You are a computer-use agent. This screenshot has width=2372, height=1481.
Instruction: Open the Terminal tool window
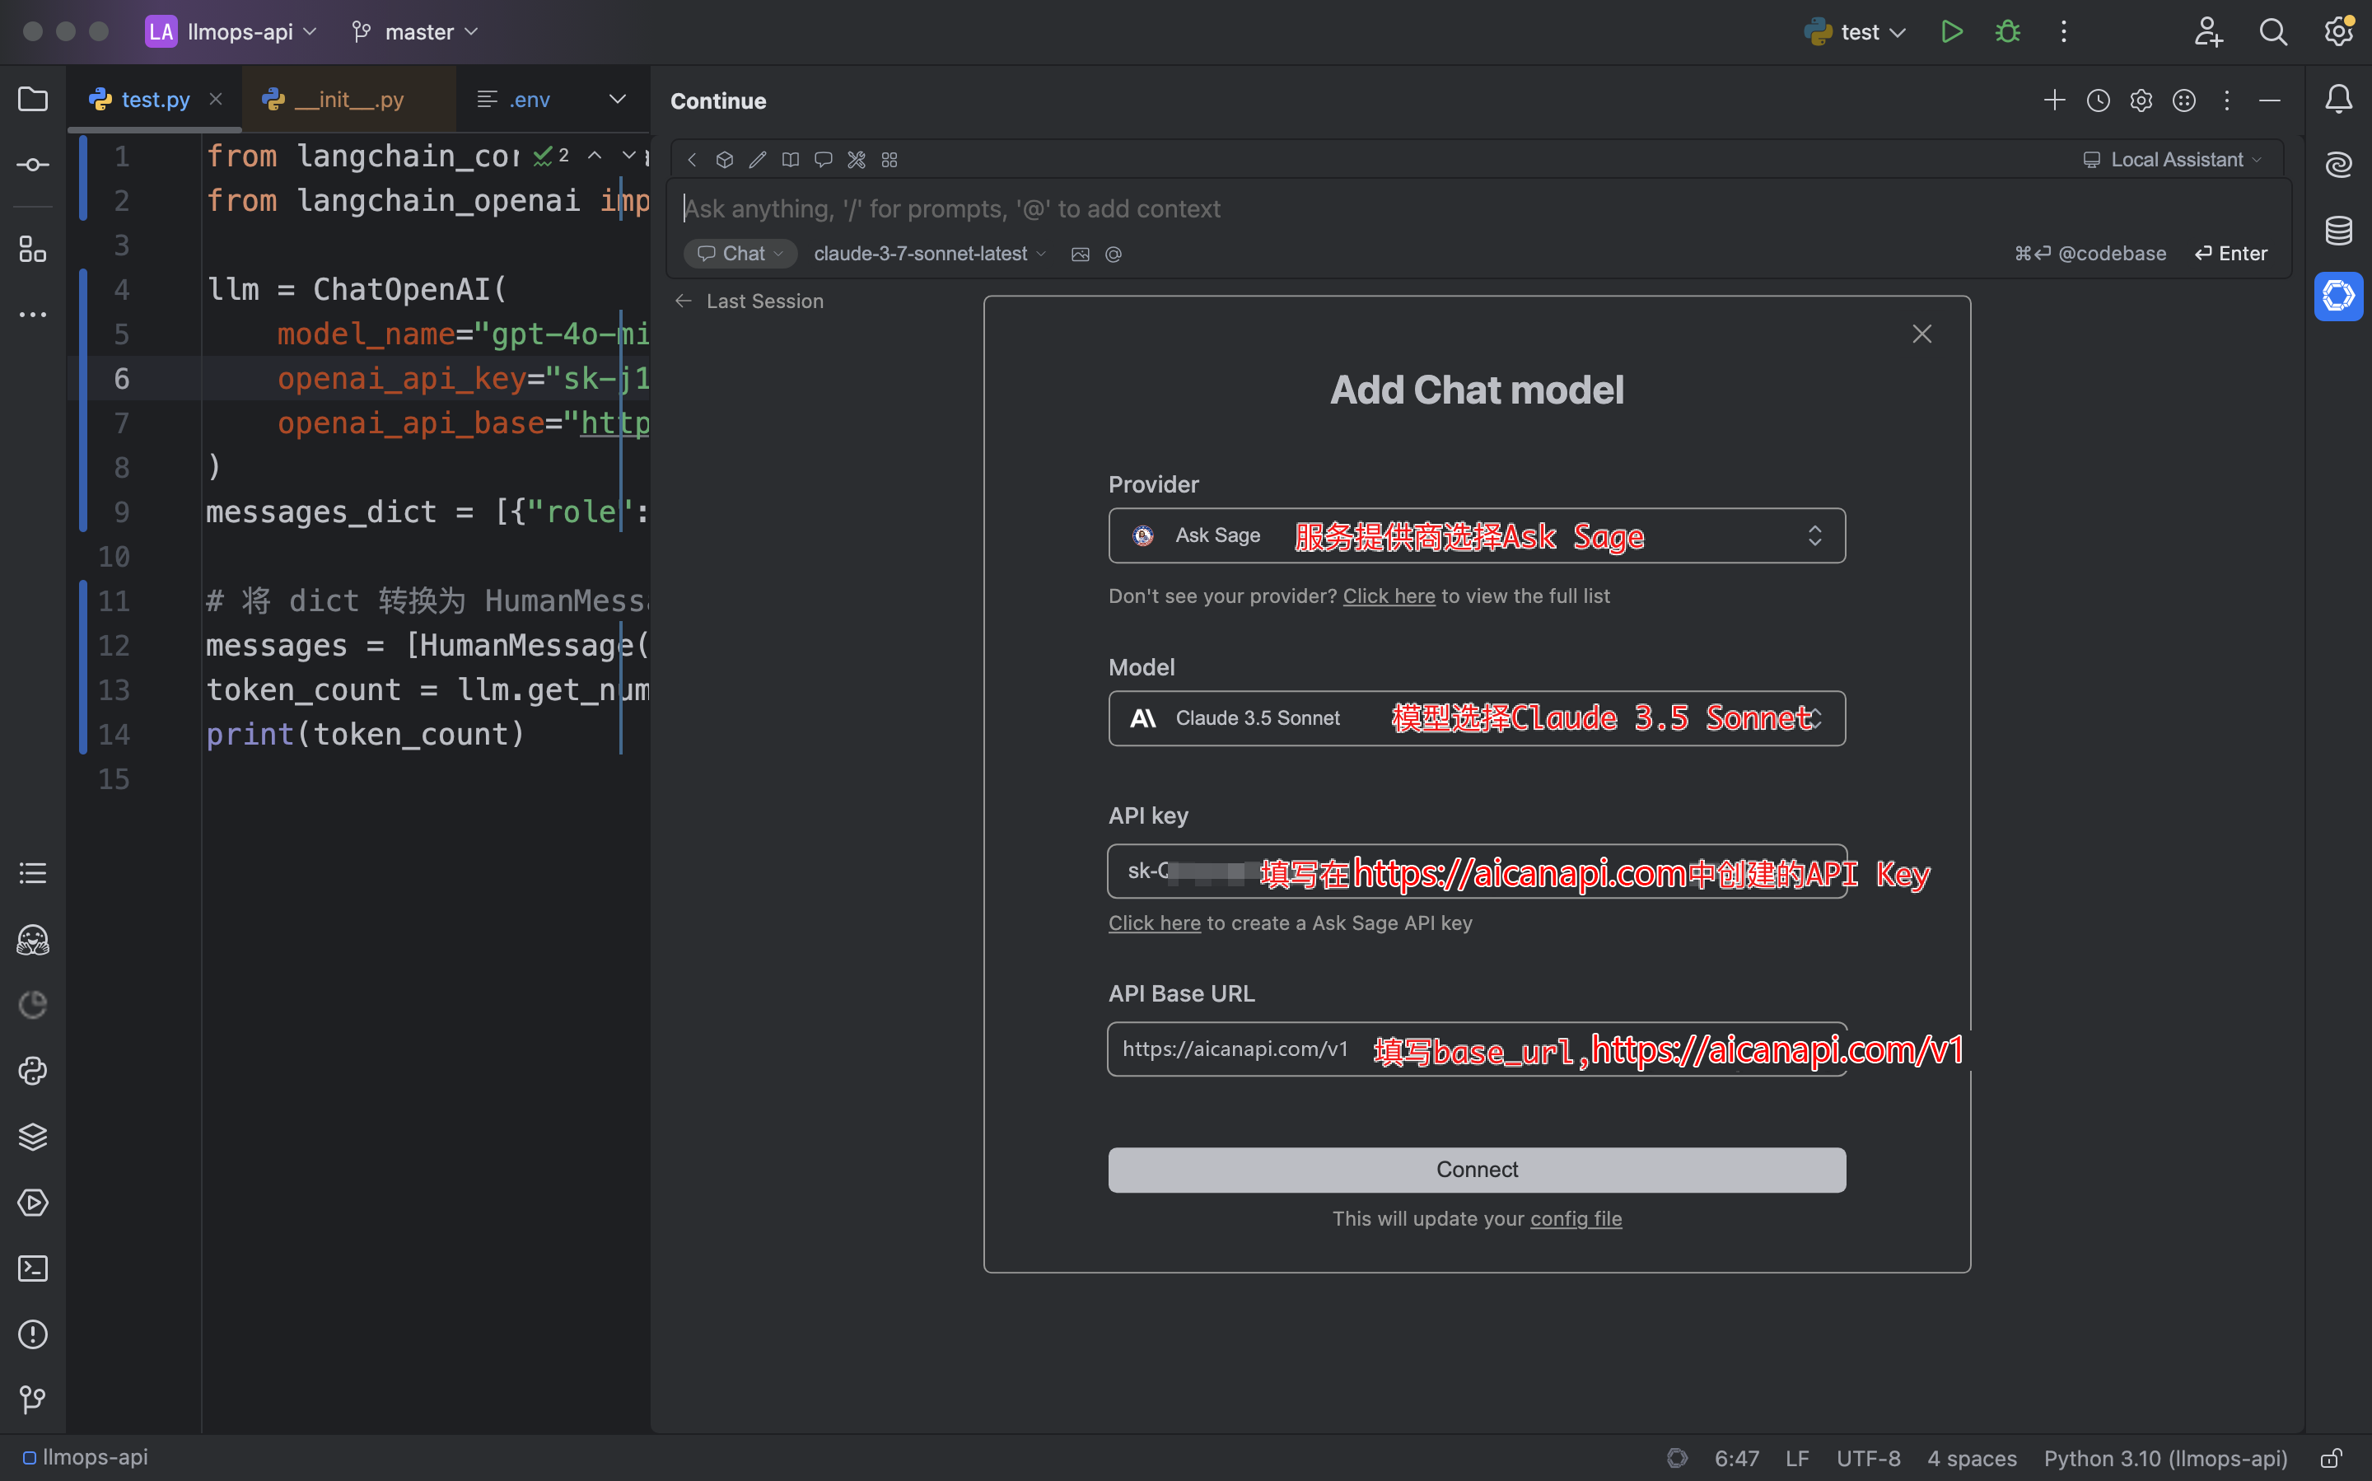[x=32, y=1268]
